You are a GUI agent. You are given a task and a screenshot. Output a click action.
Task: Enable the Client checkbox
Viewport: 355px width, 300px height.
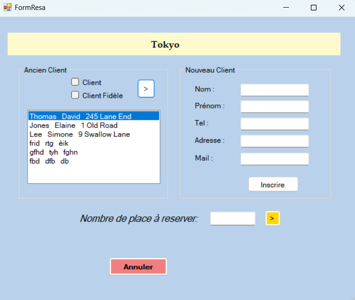point(75,82)
